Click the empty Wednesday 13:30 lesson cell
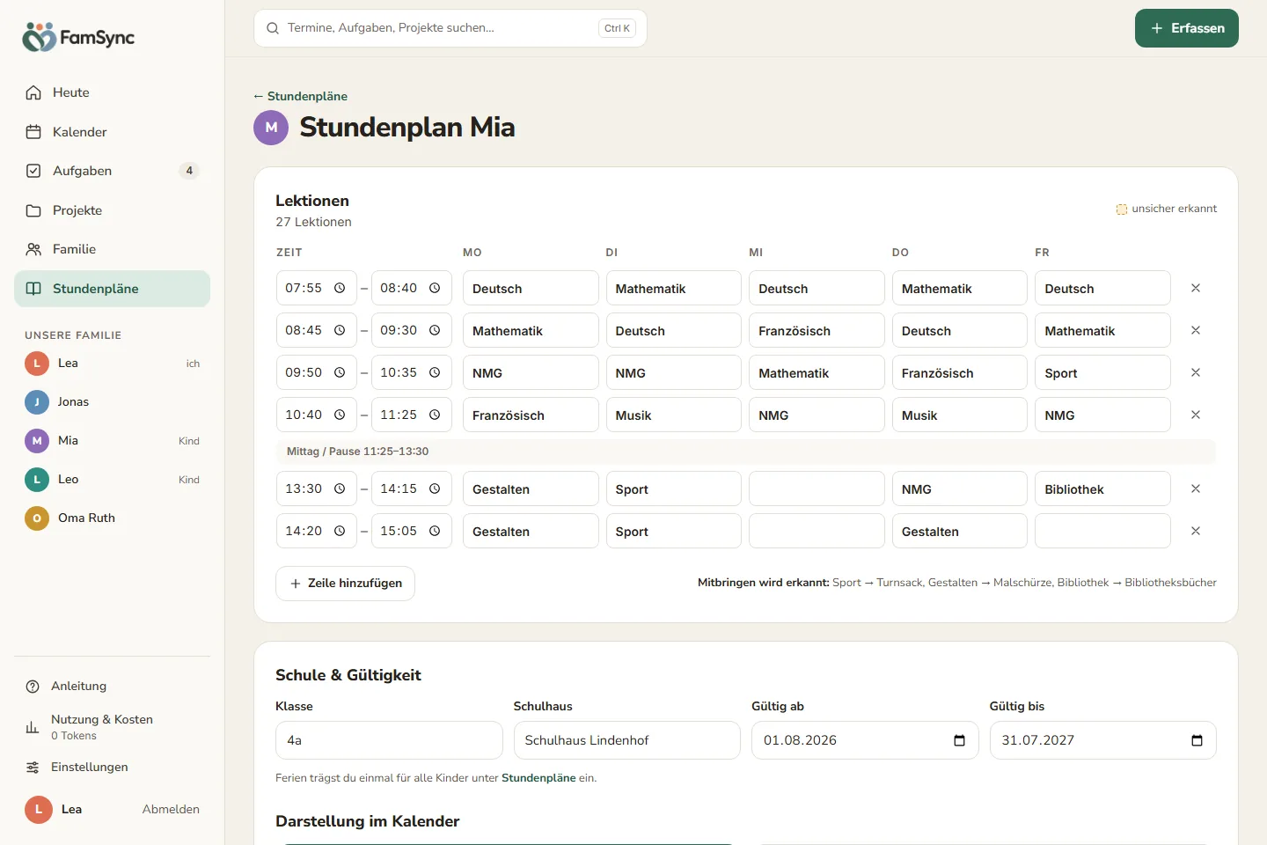The height and width of the screenshot is (845, 1267). click(817, 489)
